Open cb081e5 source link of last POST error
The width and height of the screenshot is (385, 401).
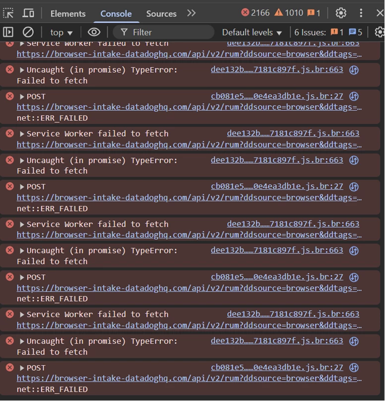click(277, 367)
